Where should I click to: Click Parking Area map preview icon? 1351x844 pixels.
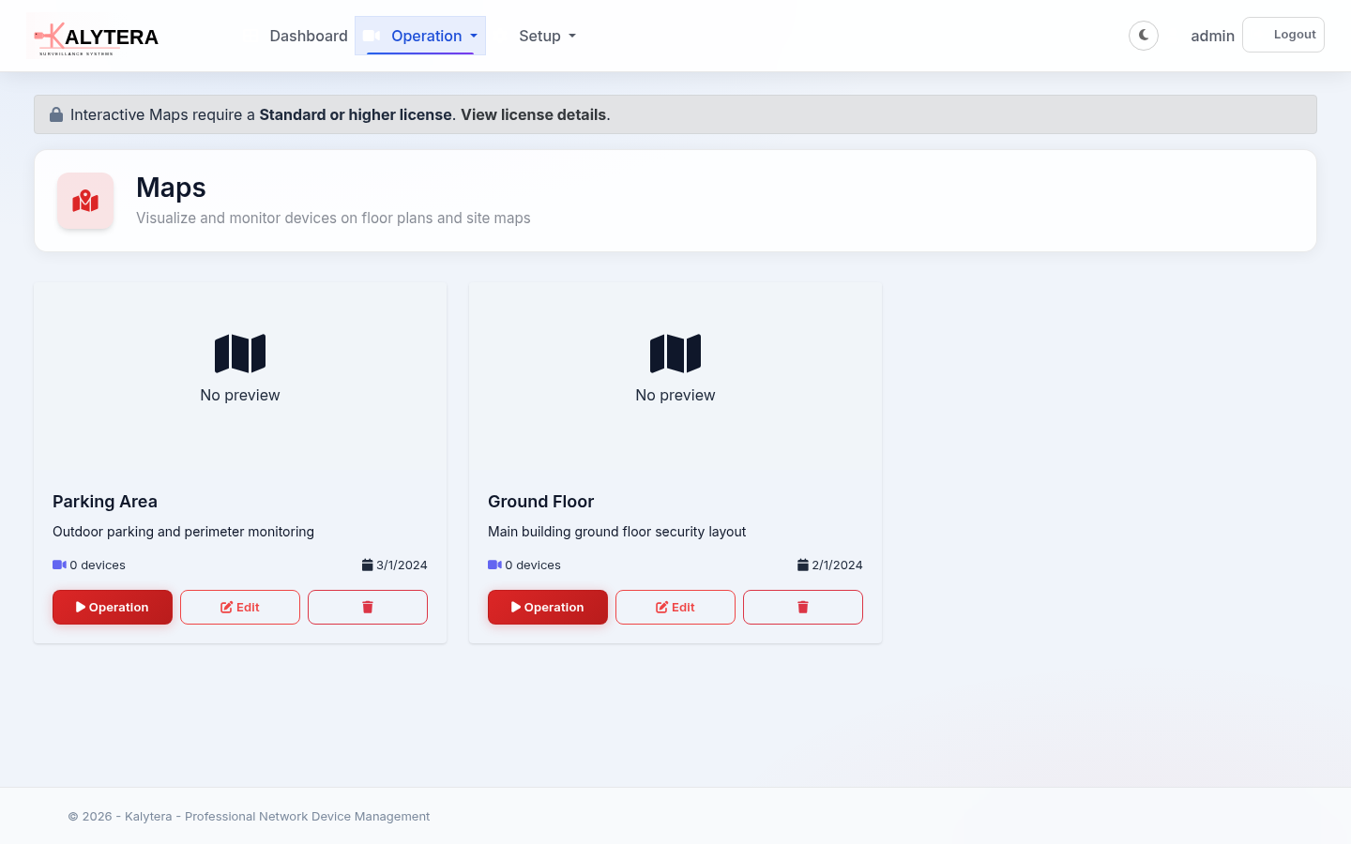point(240,354)
